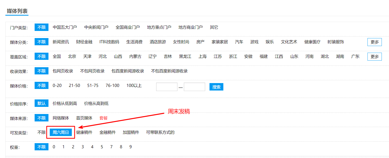This screenshot has width=389, height=158.
Task: Select 包网页收录 under 收录效果
Action: (63, 71)
